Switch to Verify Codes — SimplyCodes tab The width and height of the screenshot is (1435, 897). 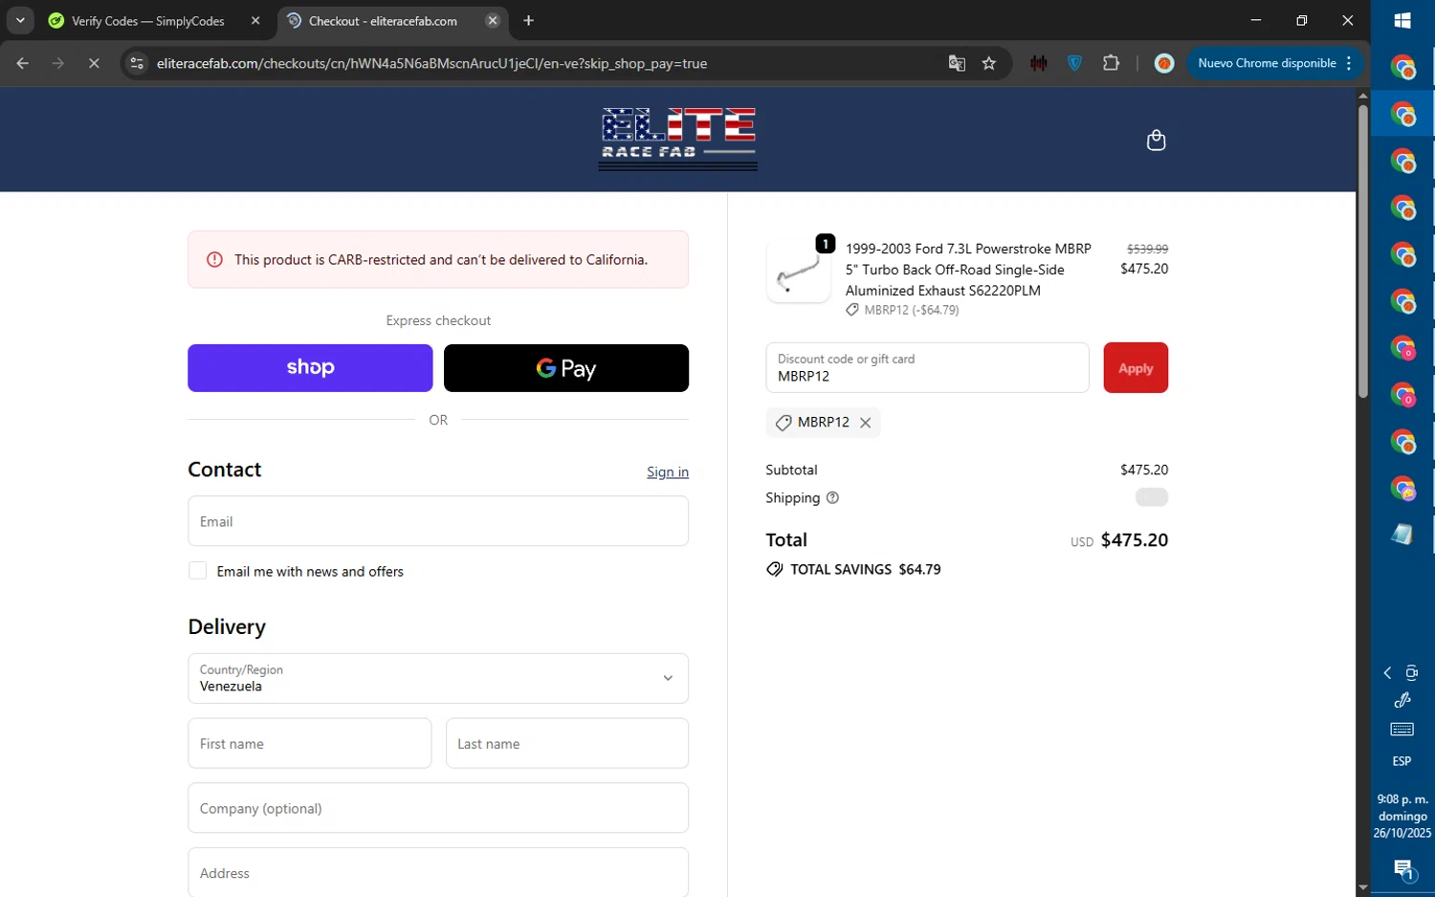(x=148, y=20)
